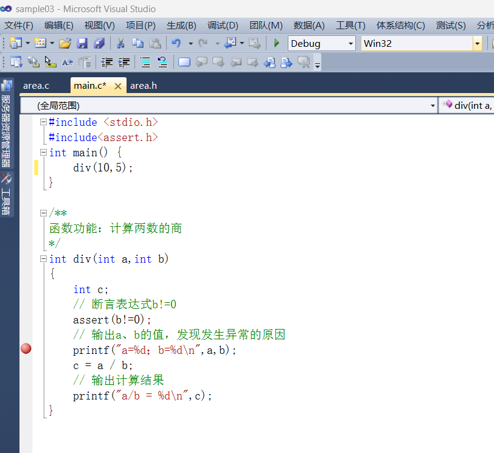Screen dimensions: 494x453
Task: Open the 测试(S) menu
Action: click(x=451, y=26)
